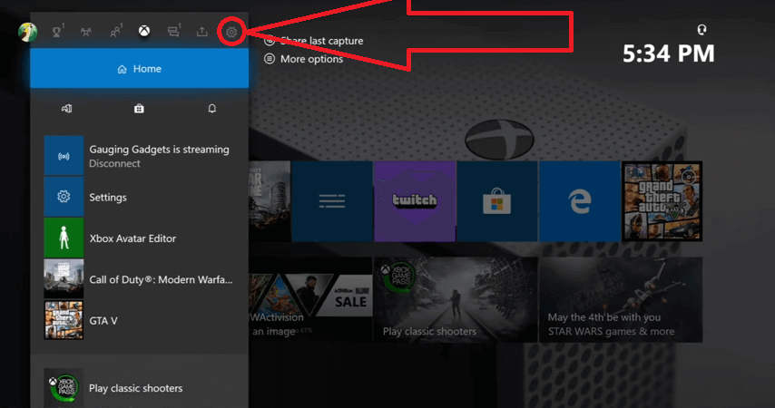The image size is (775, 408).
Task: Click the Xbox Game Pass icon in guide
Action: pyautogui.click(x=64, y=388)
